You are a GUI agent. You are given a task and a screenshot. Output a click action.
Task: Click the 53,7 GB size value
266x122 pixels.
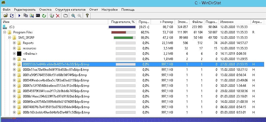tap(168, 32)
